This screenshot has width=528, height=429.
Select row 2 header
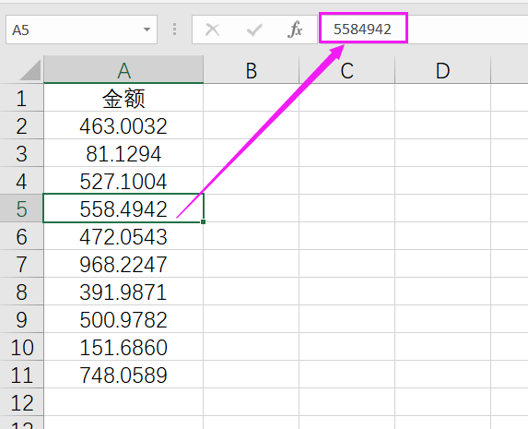(21, 125)
